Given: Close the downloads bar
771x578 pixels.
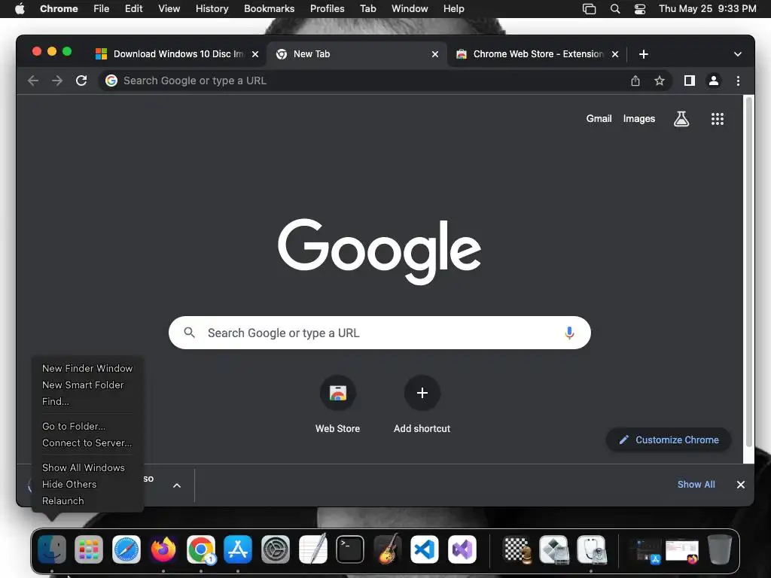Looking at the screenshot, I should [x=741, y=485].
